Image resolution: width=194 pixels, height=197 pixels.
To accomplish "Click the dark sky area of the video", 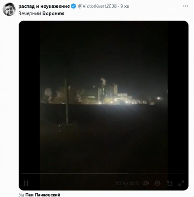I will (x=103, y=49).
